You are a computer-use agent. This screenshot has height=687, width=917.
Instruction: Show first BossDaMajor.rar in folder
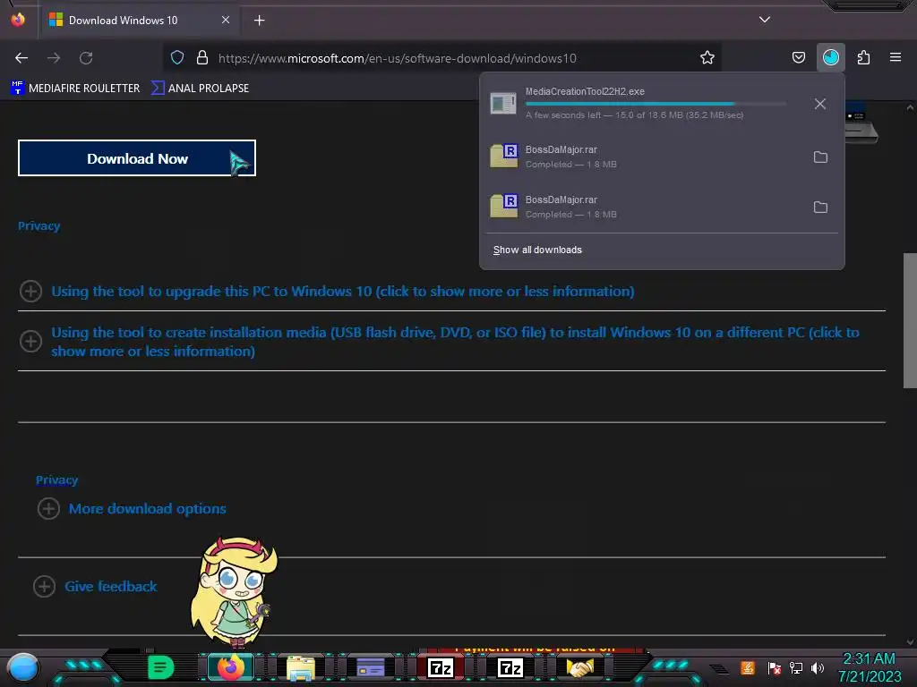(820, 157)
